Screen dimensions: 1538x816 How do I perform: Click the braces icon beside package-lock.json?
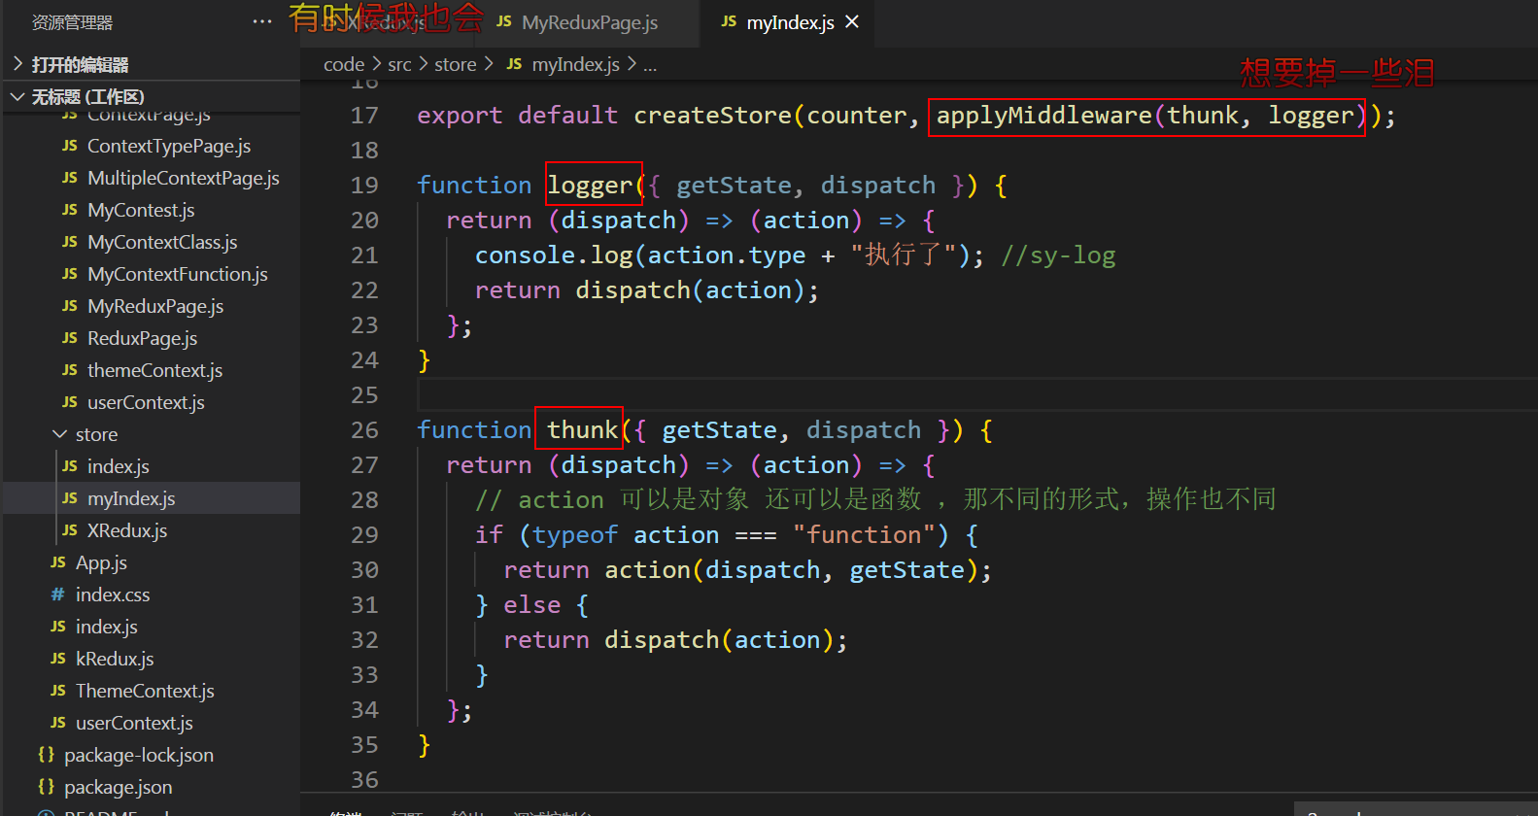click(46, 755)
